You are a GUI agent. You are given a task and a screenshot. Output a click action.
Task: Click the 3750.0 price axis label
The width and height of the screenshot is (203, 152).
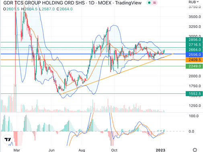tap(195, 7)
